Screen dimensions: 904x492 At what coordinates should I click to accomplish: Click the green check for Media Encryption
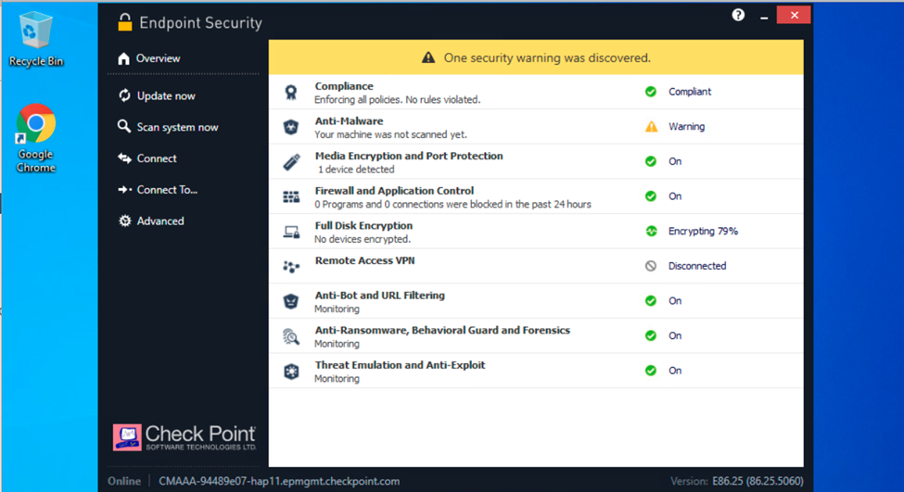(651, 161)
